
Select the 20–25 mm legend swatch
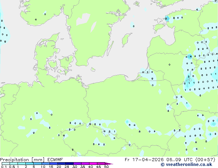[62, 164]
